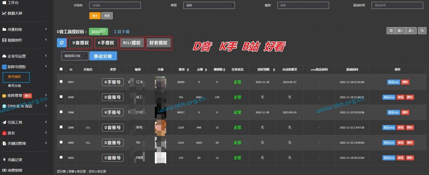
Task: Click 删除 in row 2855
Action: tap(410, 157)
